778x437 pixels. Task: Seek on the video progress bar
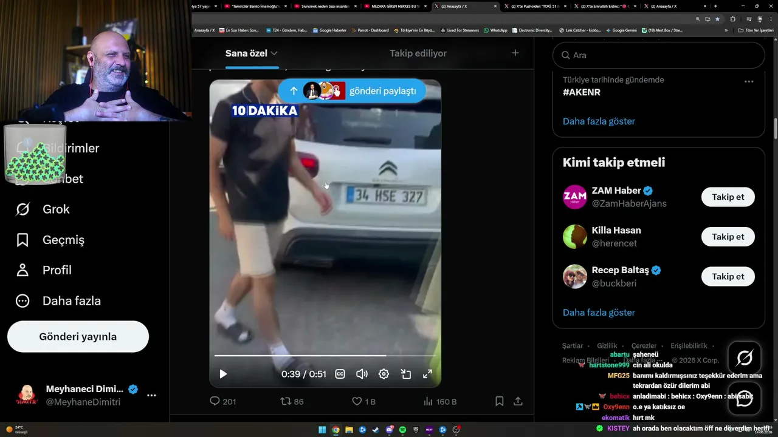(x=325, y=356)
